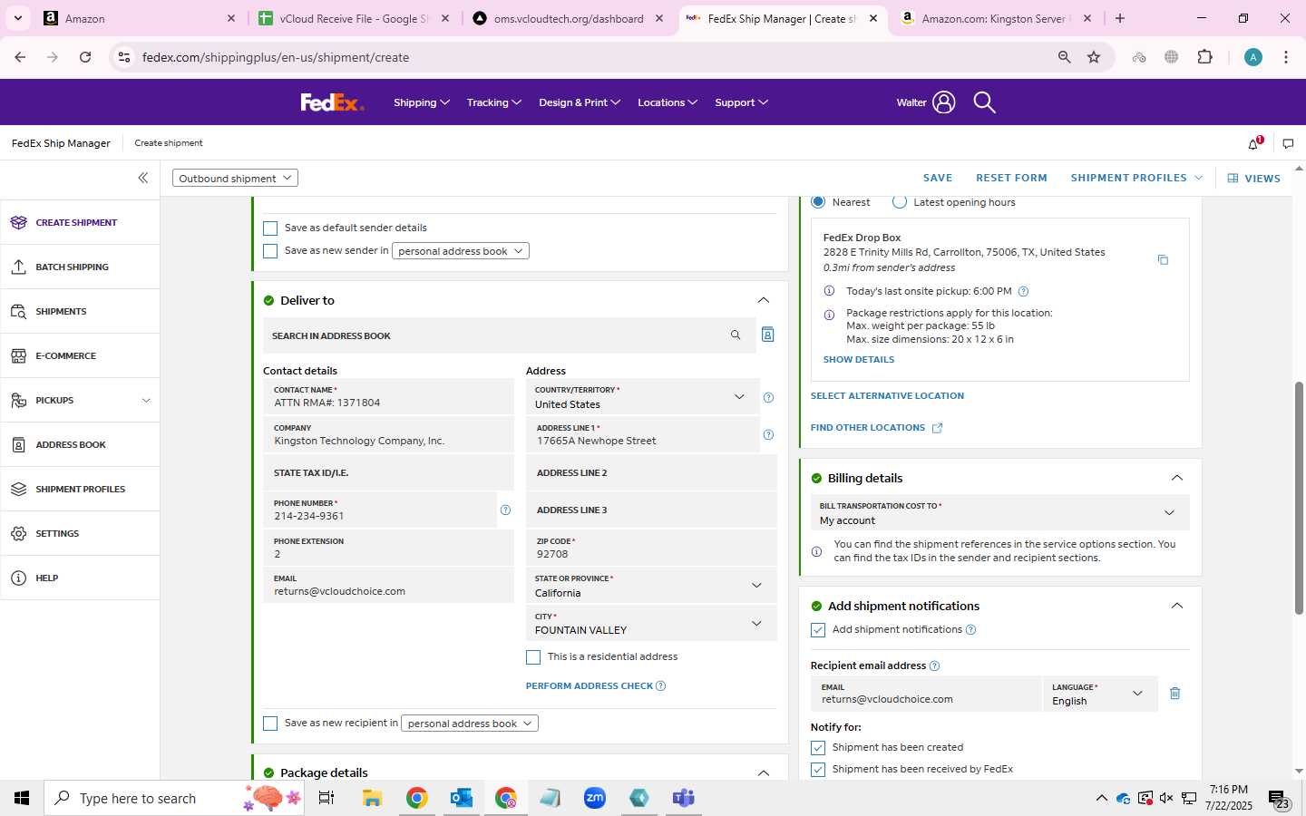Open Bill transportation cost to dropdown
This screenshot has width=1306, height=816.
pos(999,513)
